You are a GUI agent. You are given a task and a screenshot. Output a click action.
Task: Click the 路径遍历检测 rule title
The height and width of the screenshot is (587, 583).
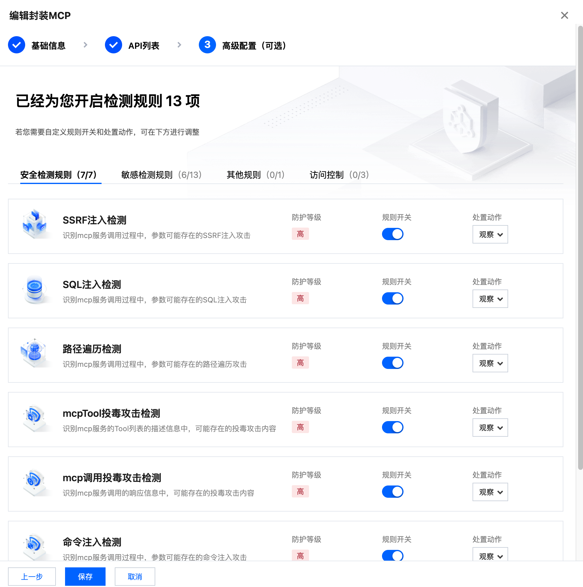point(92,349)
